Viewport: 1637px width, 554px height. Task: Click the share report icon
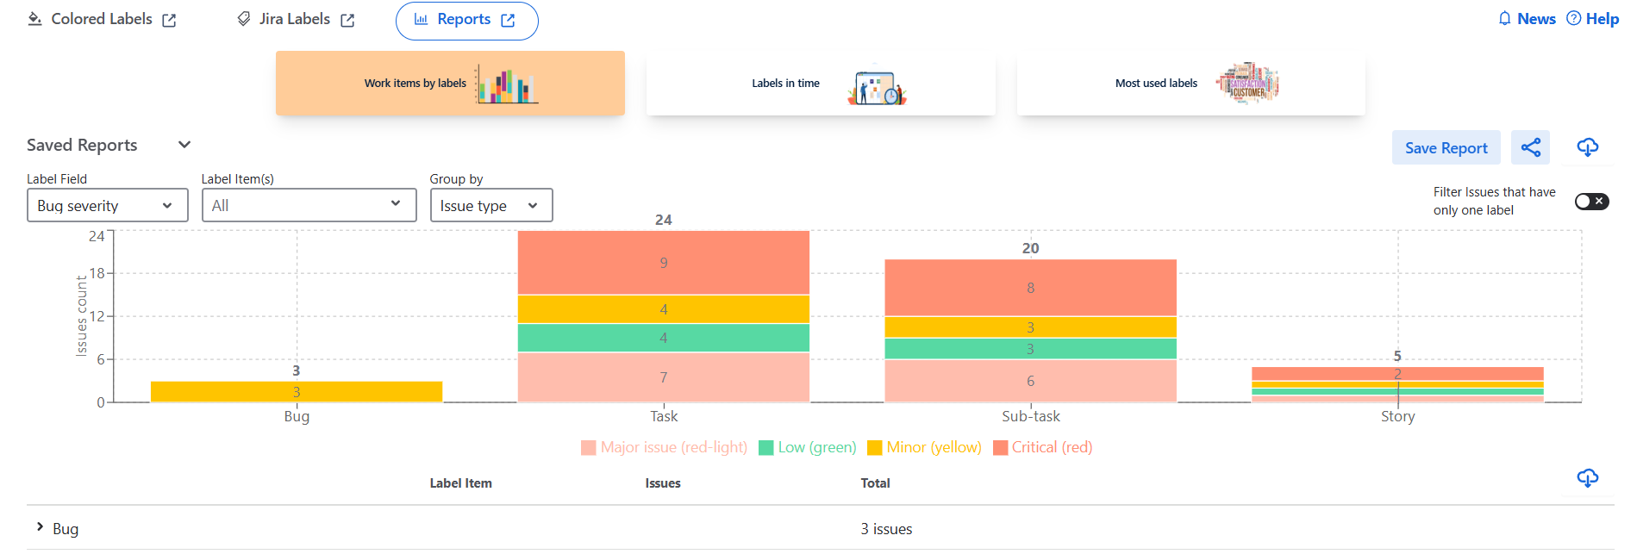tap(1530, 147)
